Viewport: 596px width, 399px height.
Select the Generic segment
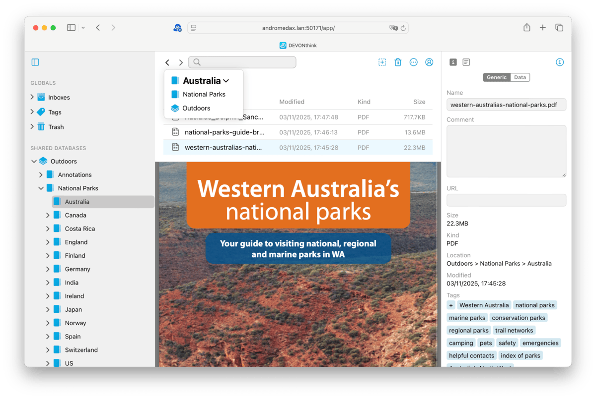coord(496,77)
